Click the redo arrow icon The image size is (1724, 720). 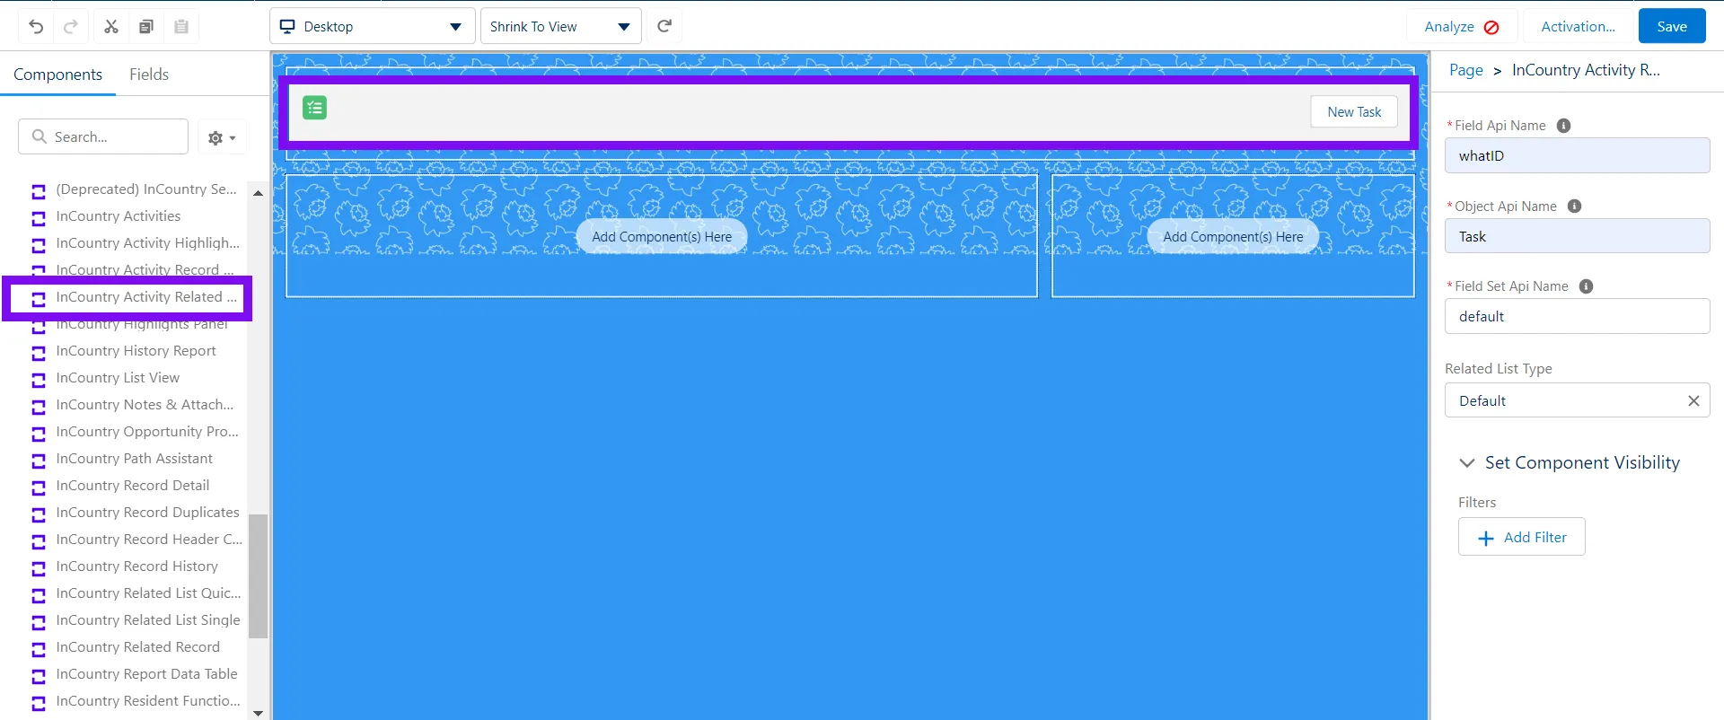(71, 27)
